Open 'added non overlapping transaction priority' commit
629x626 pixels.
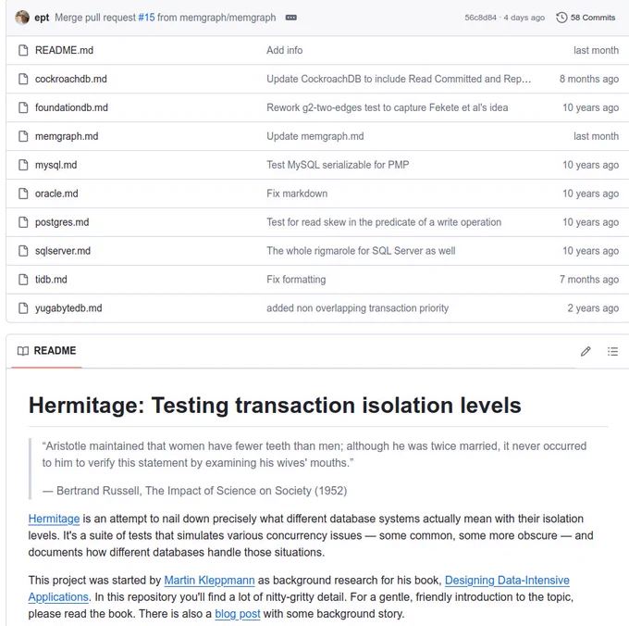click(x=357, y=308)
